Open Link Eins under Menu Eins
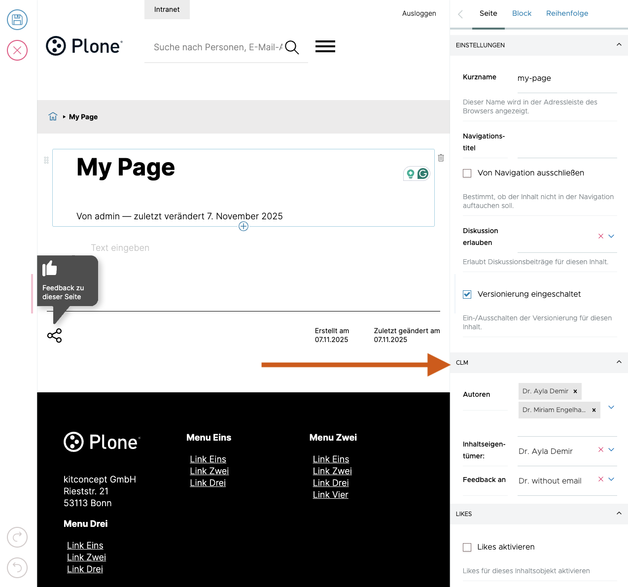Screen dimensions: 628x587 click(x=208, y=459)
